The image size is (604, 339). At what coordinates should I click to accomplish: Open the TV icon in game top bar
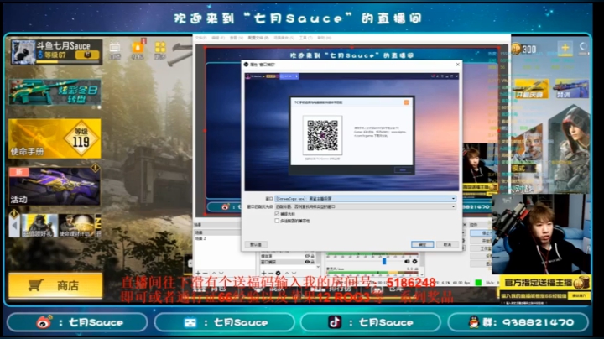point(114,49)
